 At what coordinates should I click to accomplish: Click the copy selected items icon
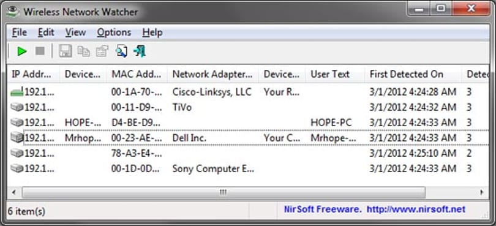coord(84,51)
